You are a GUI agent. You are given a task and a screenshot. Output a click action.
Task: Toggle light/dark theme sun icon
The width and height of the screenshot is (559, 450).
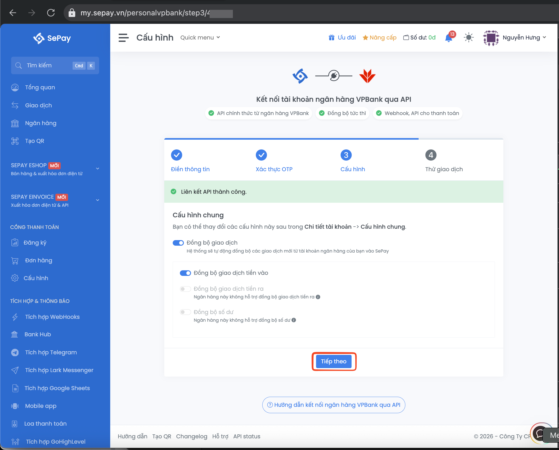[469, 38]
